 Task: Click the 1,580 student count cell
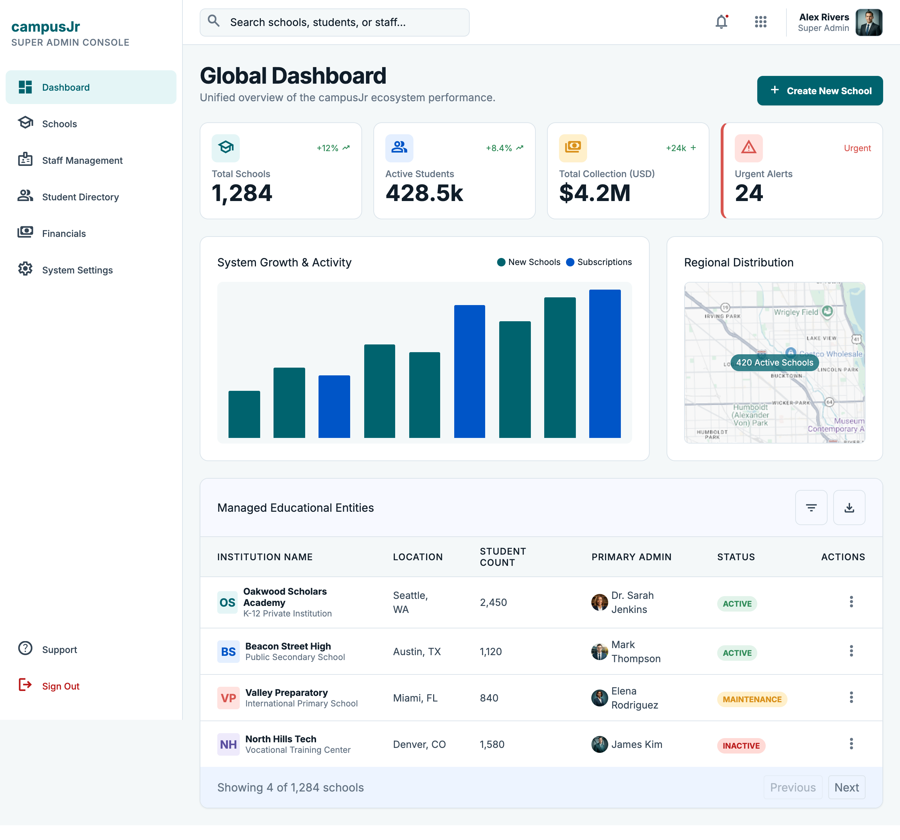491,744
